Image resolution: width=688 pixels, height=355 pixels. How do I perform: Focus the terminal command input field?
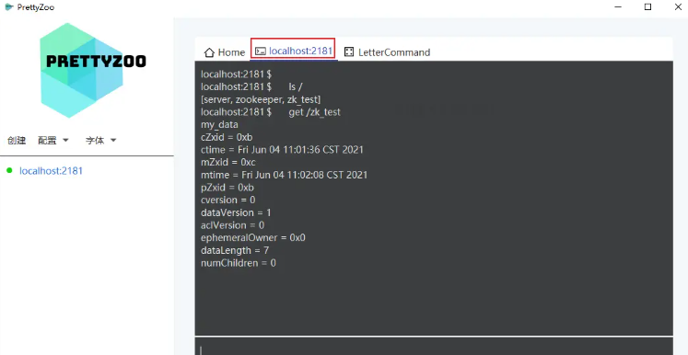coord(434,346)
